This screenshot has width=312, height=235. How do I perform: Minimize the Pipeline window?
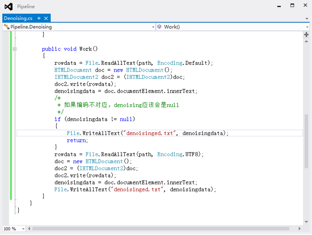click(279, 6)
